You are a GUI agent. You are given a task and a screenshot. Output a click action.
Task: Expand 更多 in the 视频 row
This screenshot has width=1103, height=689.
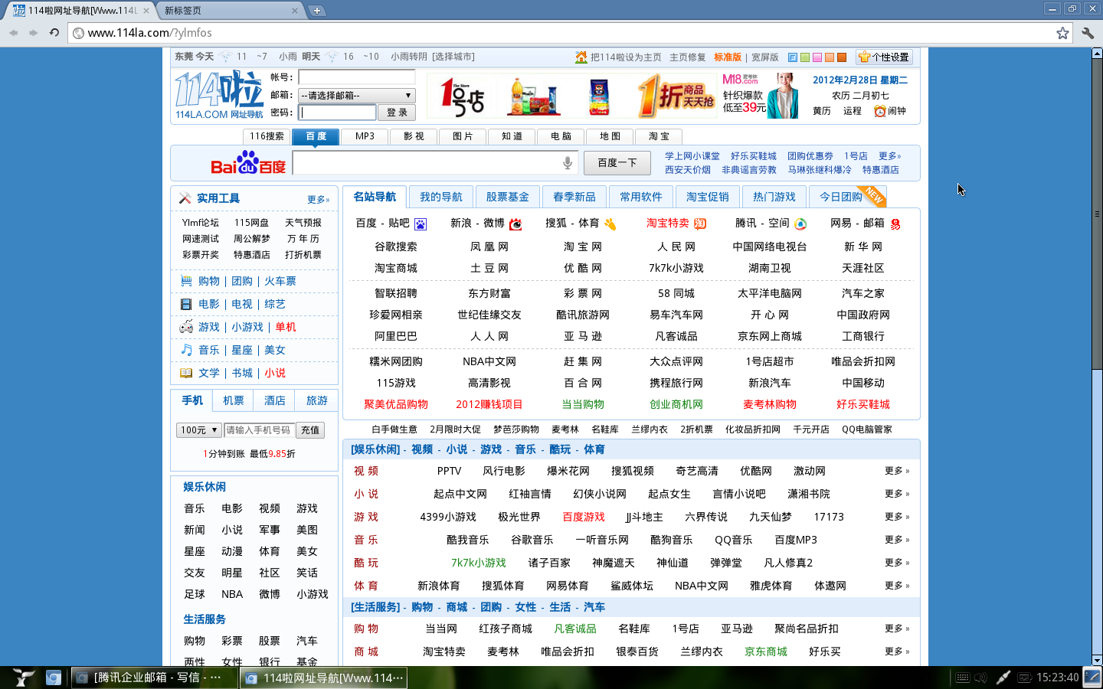click(897, 471)
